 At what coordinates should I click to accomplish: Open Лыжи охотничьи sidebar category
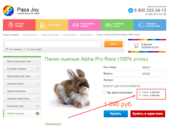[x=22, y=91]
